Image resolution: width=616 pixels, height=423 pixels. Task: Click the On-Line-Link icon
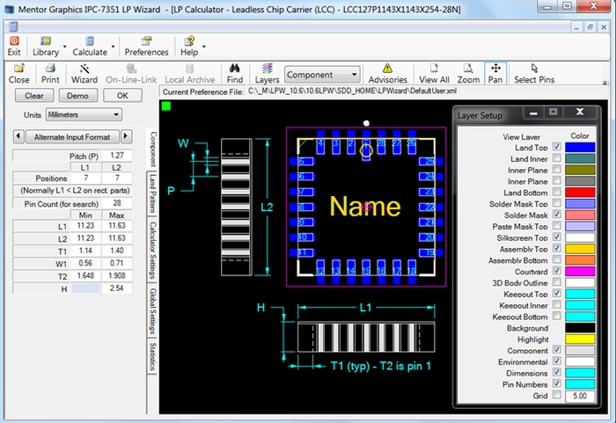[131, 69]
